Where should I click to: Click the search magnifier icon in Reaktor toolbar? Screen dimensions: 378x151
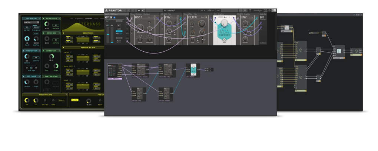pos(128,10)
